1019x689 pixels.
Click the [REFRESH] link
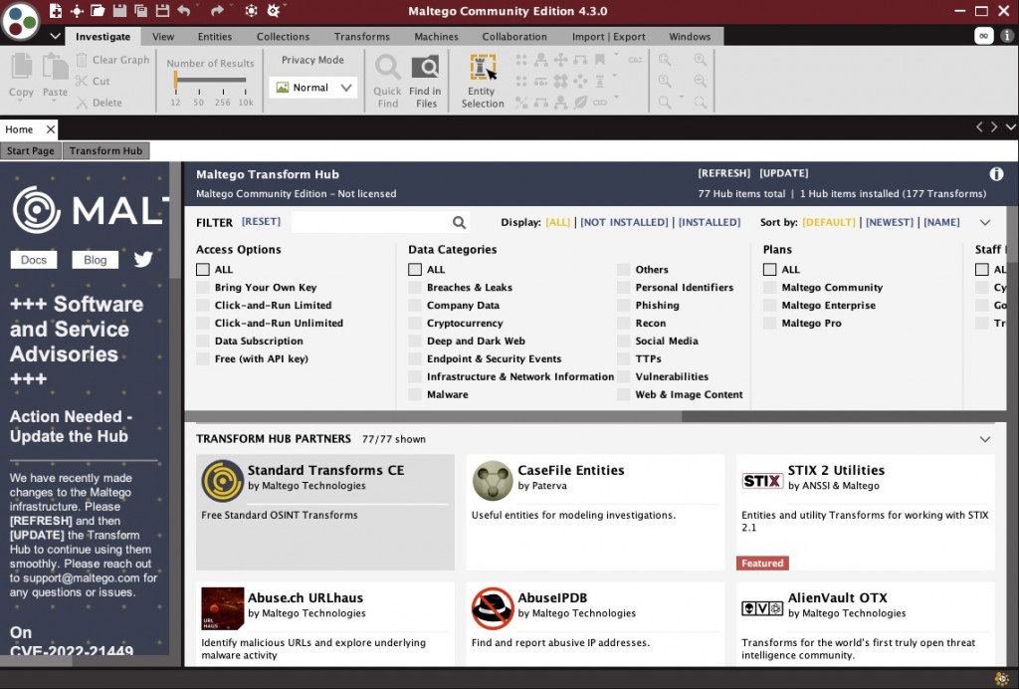[724, 173]
